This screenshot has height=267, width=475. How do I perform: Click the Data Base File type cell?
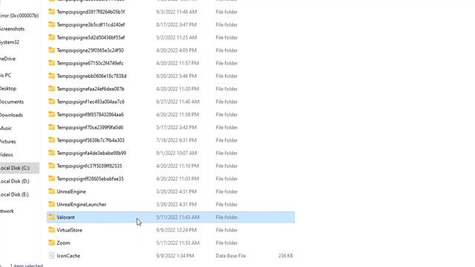coord(231,256)
